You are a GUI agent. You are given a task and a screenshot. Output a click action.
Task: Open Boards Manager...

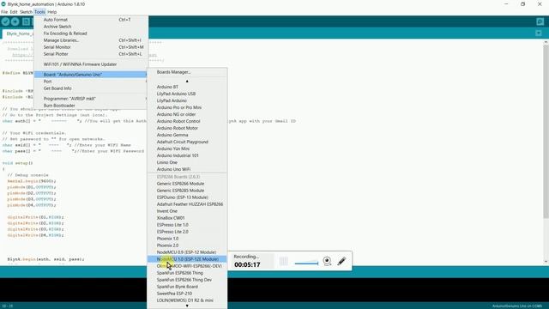pos(187,72)
